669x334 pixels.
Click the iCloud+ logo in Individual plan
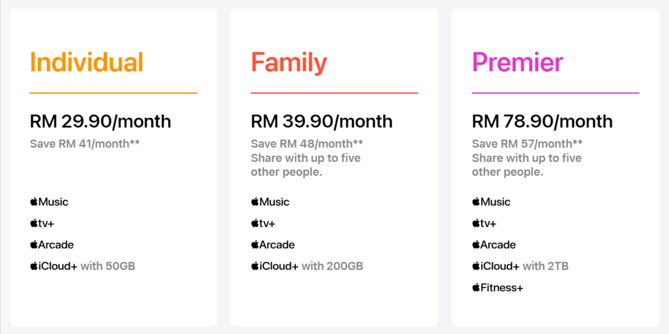click(x=54, y=266)
